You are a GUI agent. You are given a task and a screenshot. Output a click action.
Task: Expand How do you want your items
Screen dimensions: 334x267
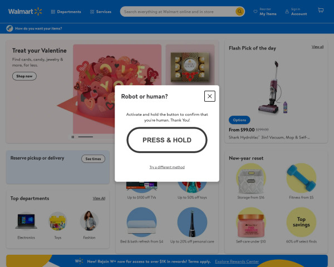[x=38, y=28]
